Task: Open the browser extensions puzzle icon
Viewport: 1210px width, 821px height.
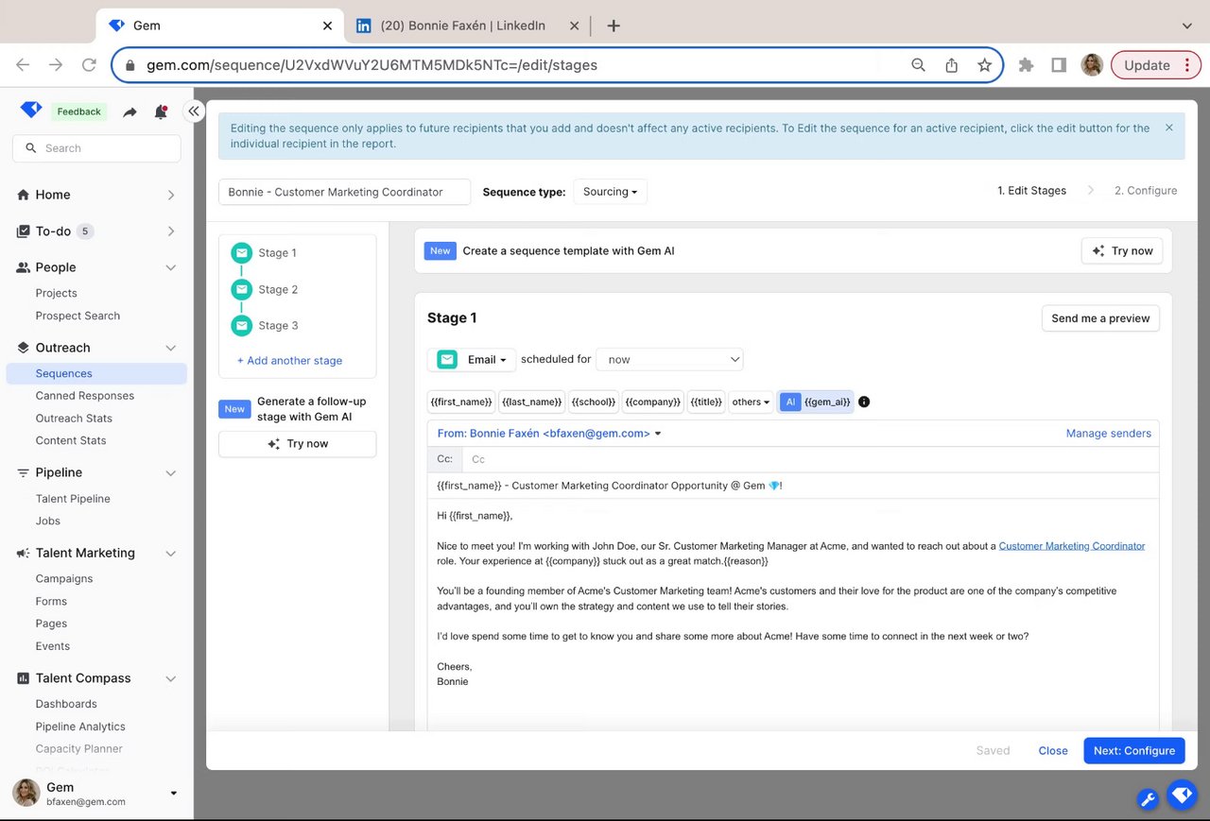Action: tap(1026, 65)
